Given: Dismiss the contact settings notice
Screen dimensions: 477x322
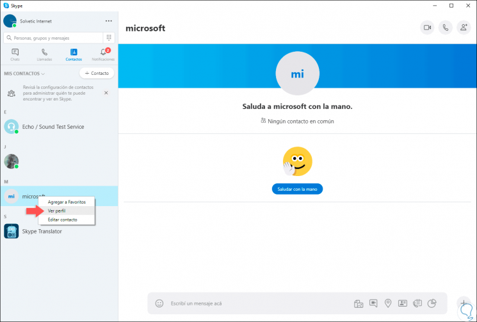Looking at the screenshot, I should [x=106, y=93].
